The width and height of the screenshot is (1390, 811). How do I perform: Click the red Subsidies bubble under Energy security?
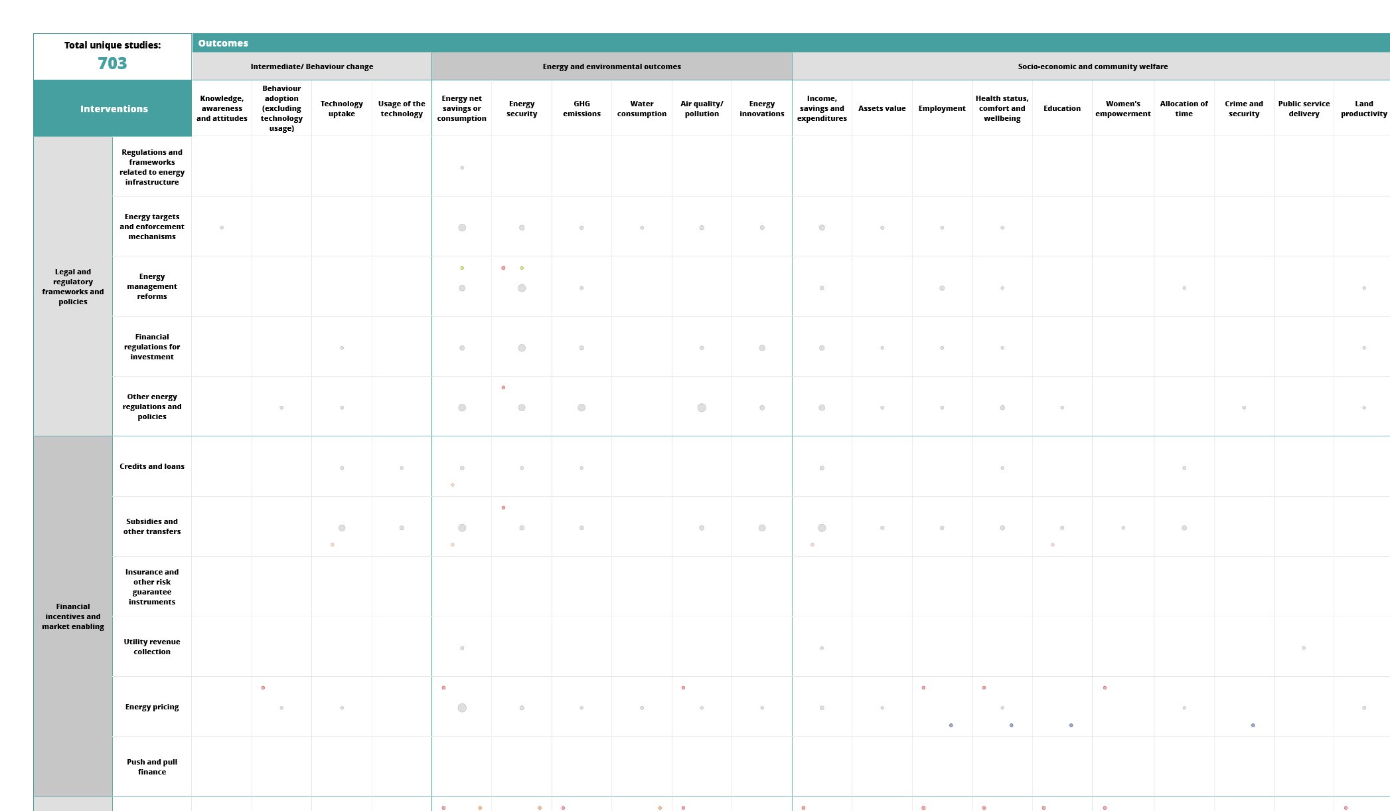coord(503,508)
